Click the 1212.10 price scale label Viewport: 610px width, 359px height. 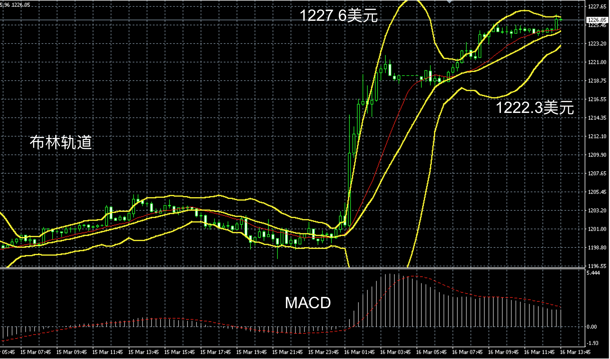tap(597, 136)
